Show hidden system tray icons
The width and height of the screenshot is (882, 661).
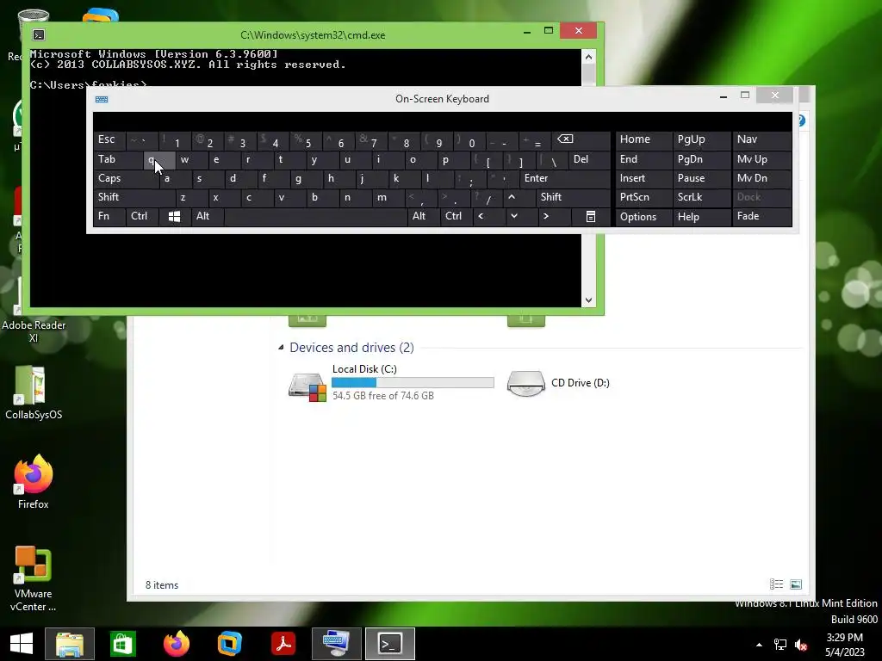759,645
